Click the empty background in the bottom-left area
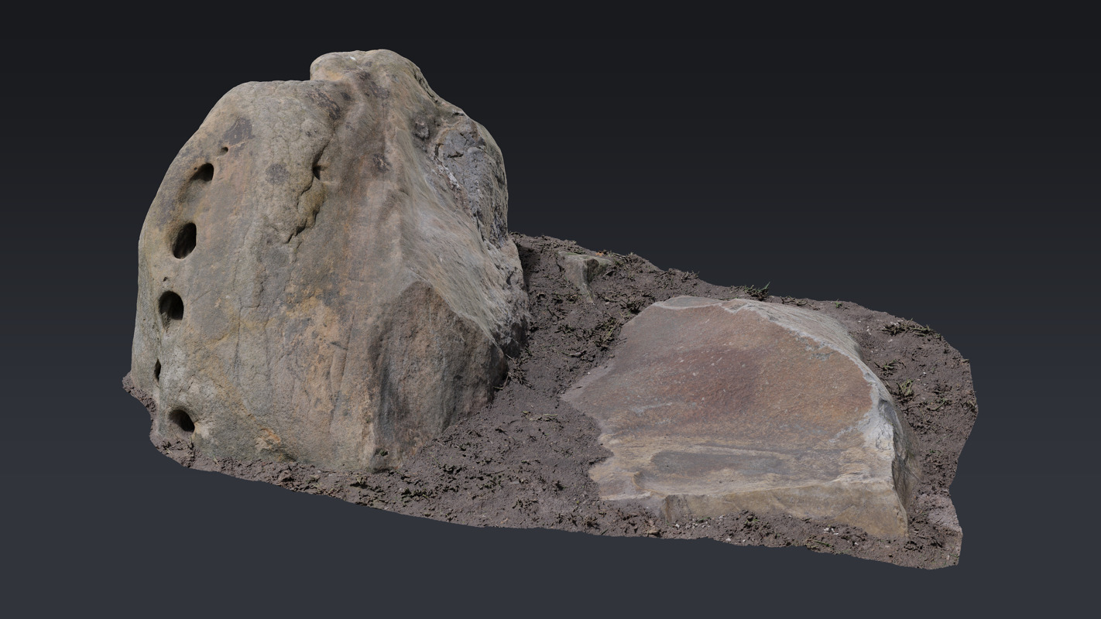 pyautogui.click(x=116, y=542)
